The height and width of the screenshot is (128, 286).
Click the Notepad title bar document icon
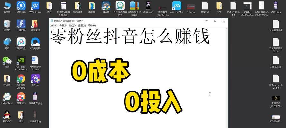[x=52, y=21]
